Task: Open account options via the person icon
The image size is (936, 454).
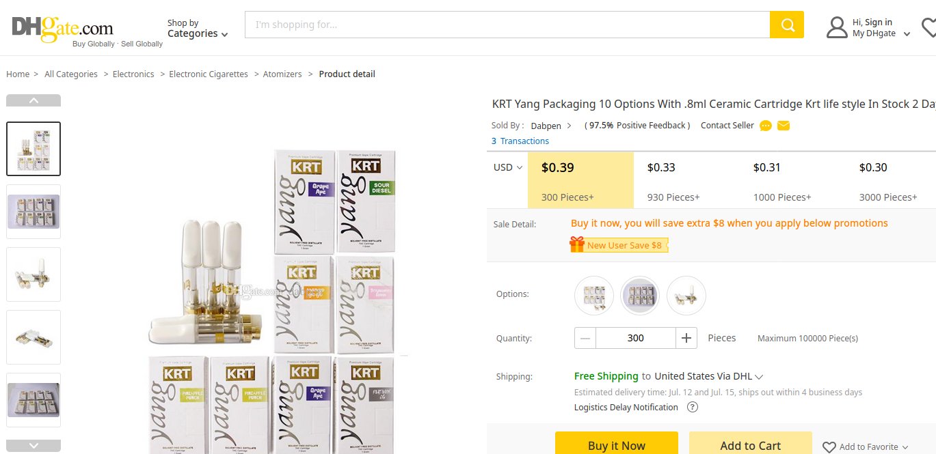Action: 837,27
